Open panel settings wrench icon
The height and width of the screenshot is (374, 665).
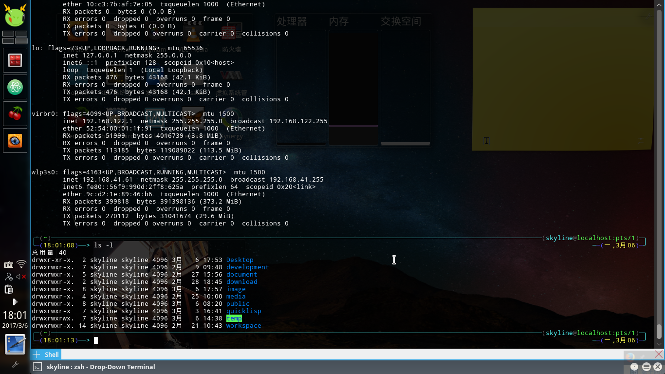point(15,364)
